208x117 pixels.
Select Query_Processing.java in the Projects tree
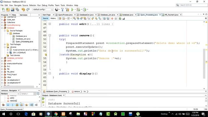pyautogui.click(x=24, y=42)
